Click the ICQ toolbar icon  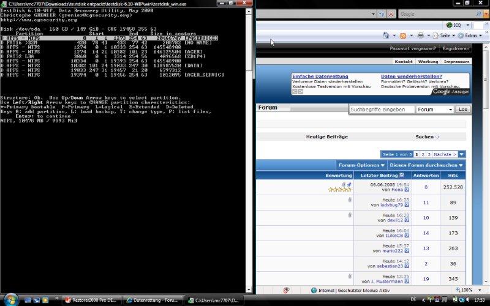450,25
